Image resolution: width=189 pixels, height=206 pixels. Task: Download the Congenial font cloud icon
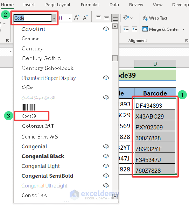[106, 146]
